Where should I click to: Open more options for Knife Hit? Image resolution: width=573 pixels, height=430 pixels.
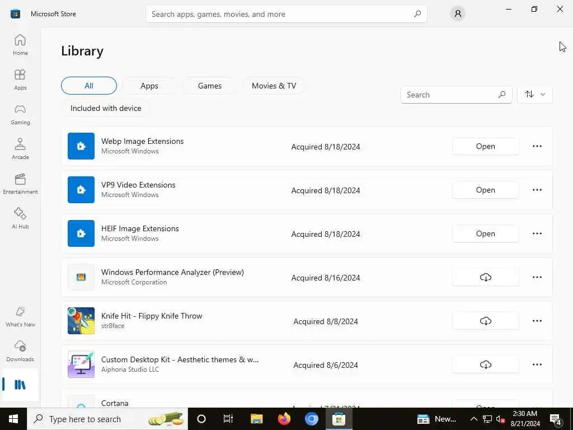(537, 321)
